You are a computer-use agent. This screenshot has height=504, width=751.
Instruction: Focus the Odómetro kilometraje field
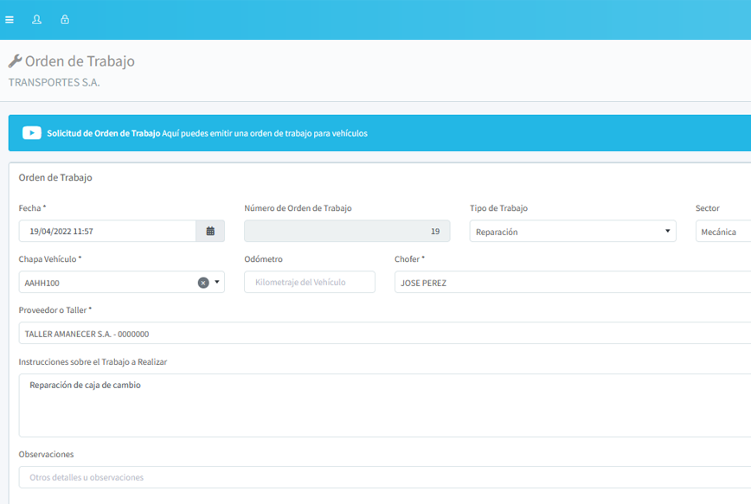click(310, 282)
